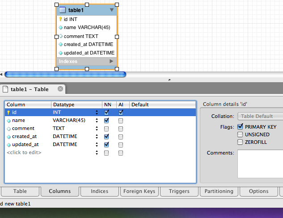Viewport: 283px width, 218px height.
Task: Switch to the Foreign Keys tab
Action: tap(139, 191)
